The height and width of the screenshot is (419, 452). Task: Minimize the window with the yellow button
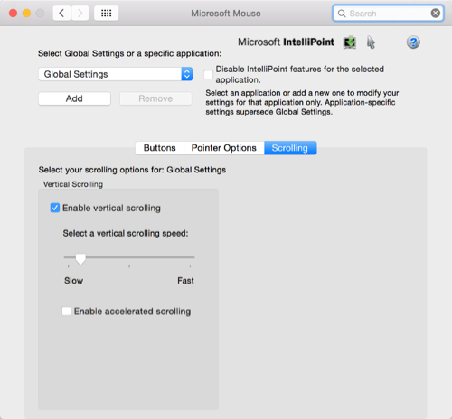26,14
